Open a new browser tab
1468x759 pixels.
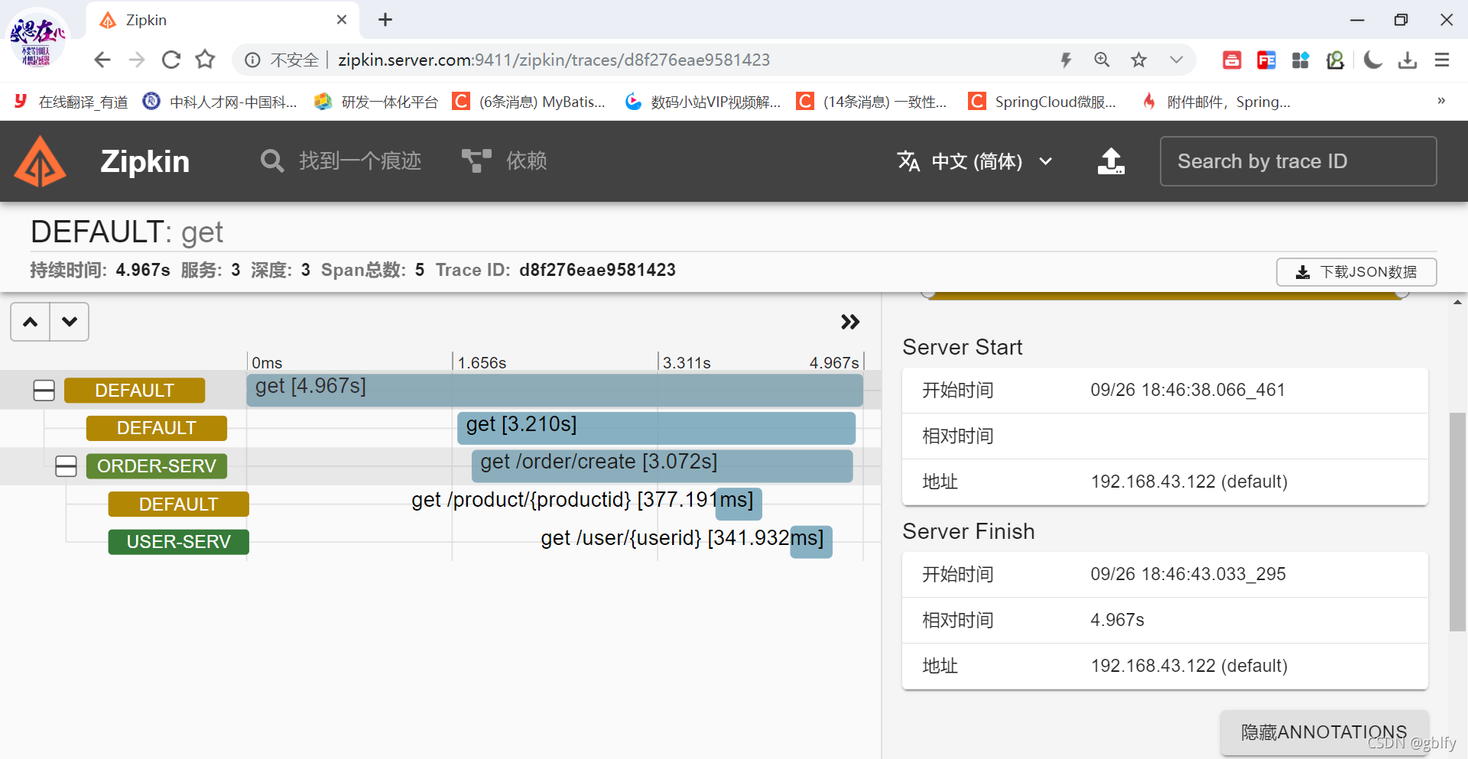[x=385, y=20]
